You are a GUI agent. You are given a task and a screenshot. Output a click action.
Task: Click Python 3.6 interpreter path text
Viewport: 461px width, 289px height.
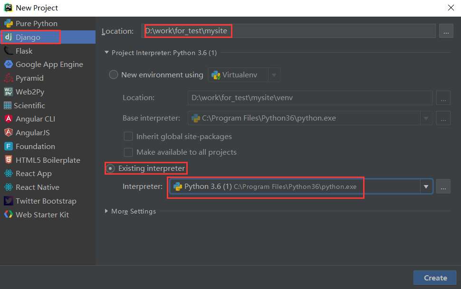click(295, 187)
